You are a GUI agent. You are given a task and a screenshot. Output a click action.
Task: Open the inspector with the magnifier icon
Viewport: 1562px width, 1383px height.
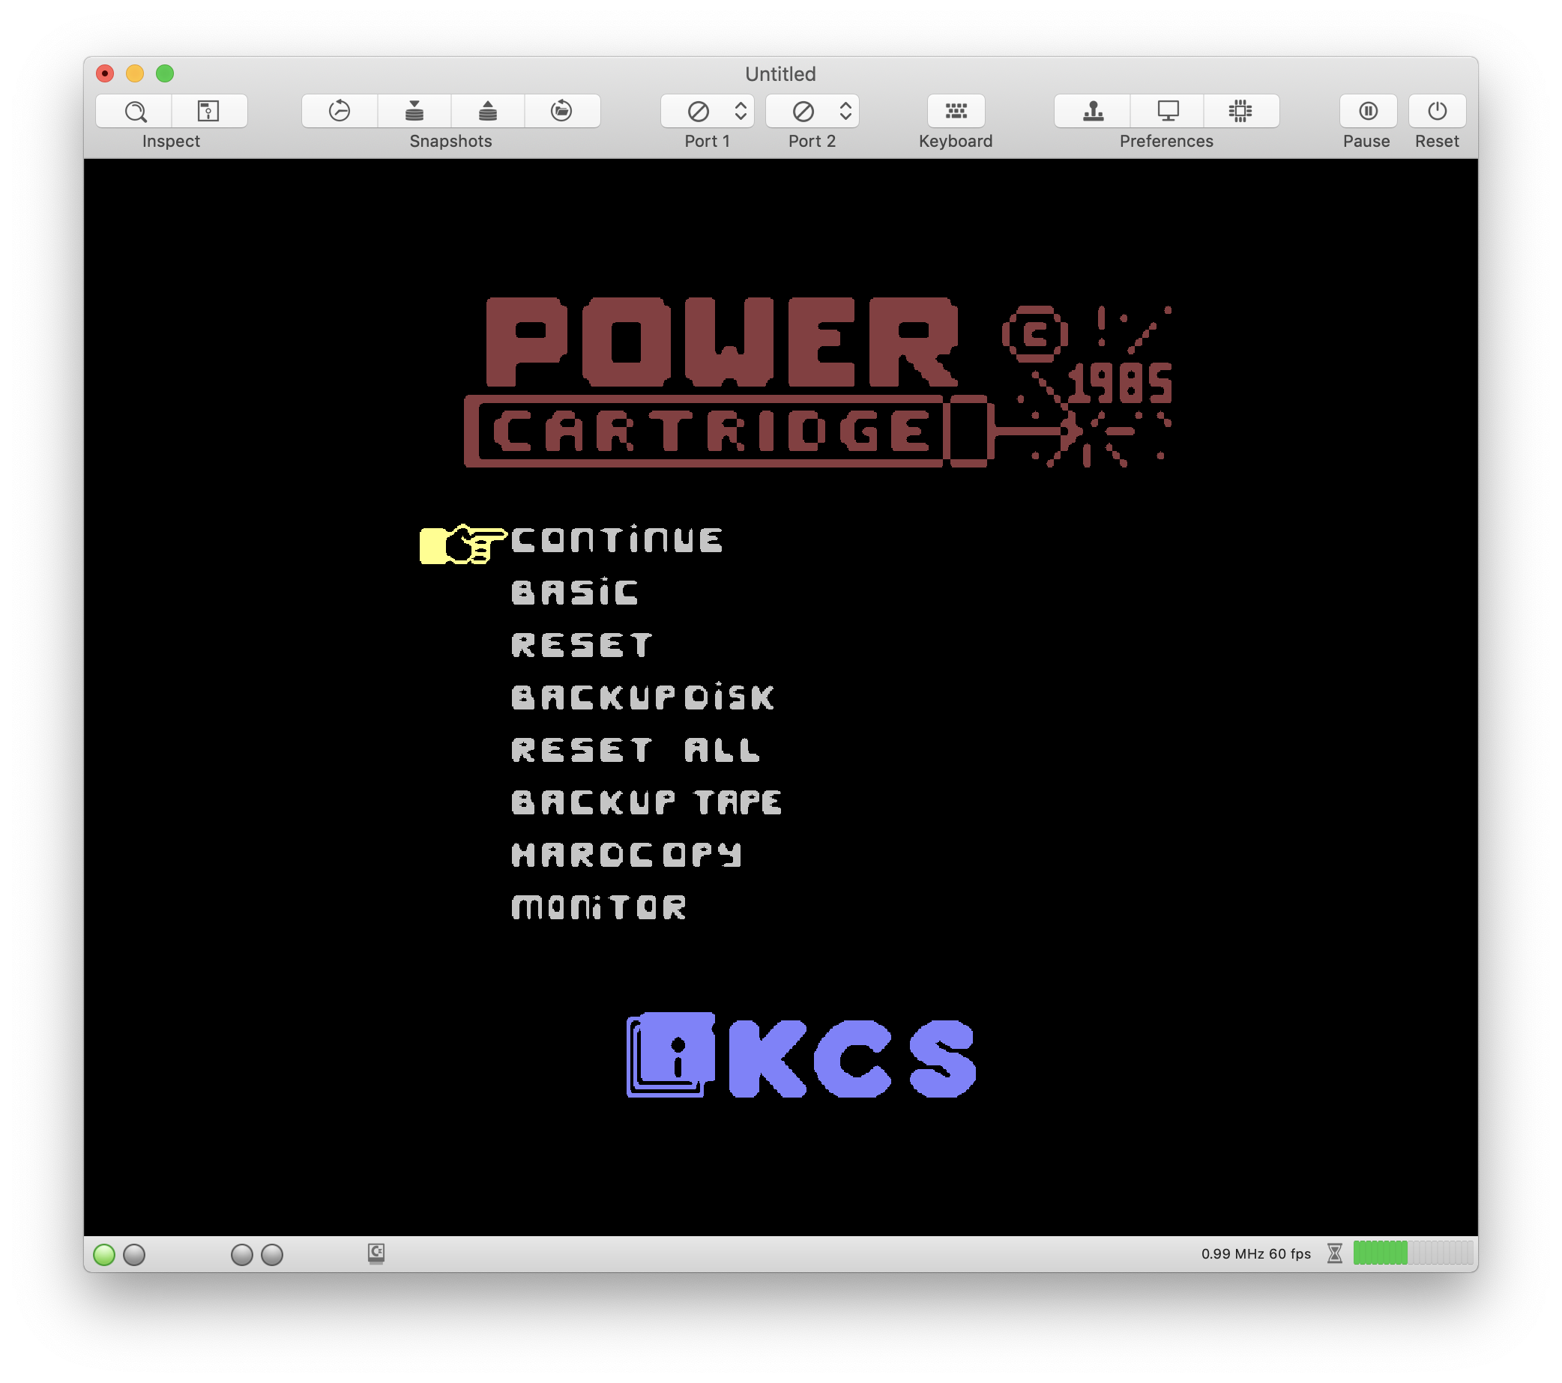(x=136, y=112)
